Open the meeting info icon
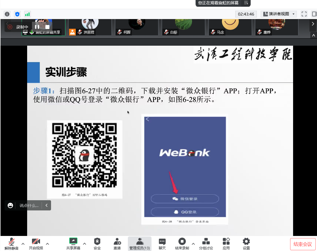The image size is (317, 251). tap(7, 14)
